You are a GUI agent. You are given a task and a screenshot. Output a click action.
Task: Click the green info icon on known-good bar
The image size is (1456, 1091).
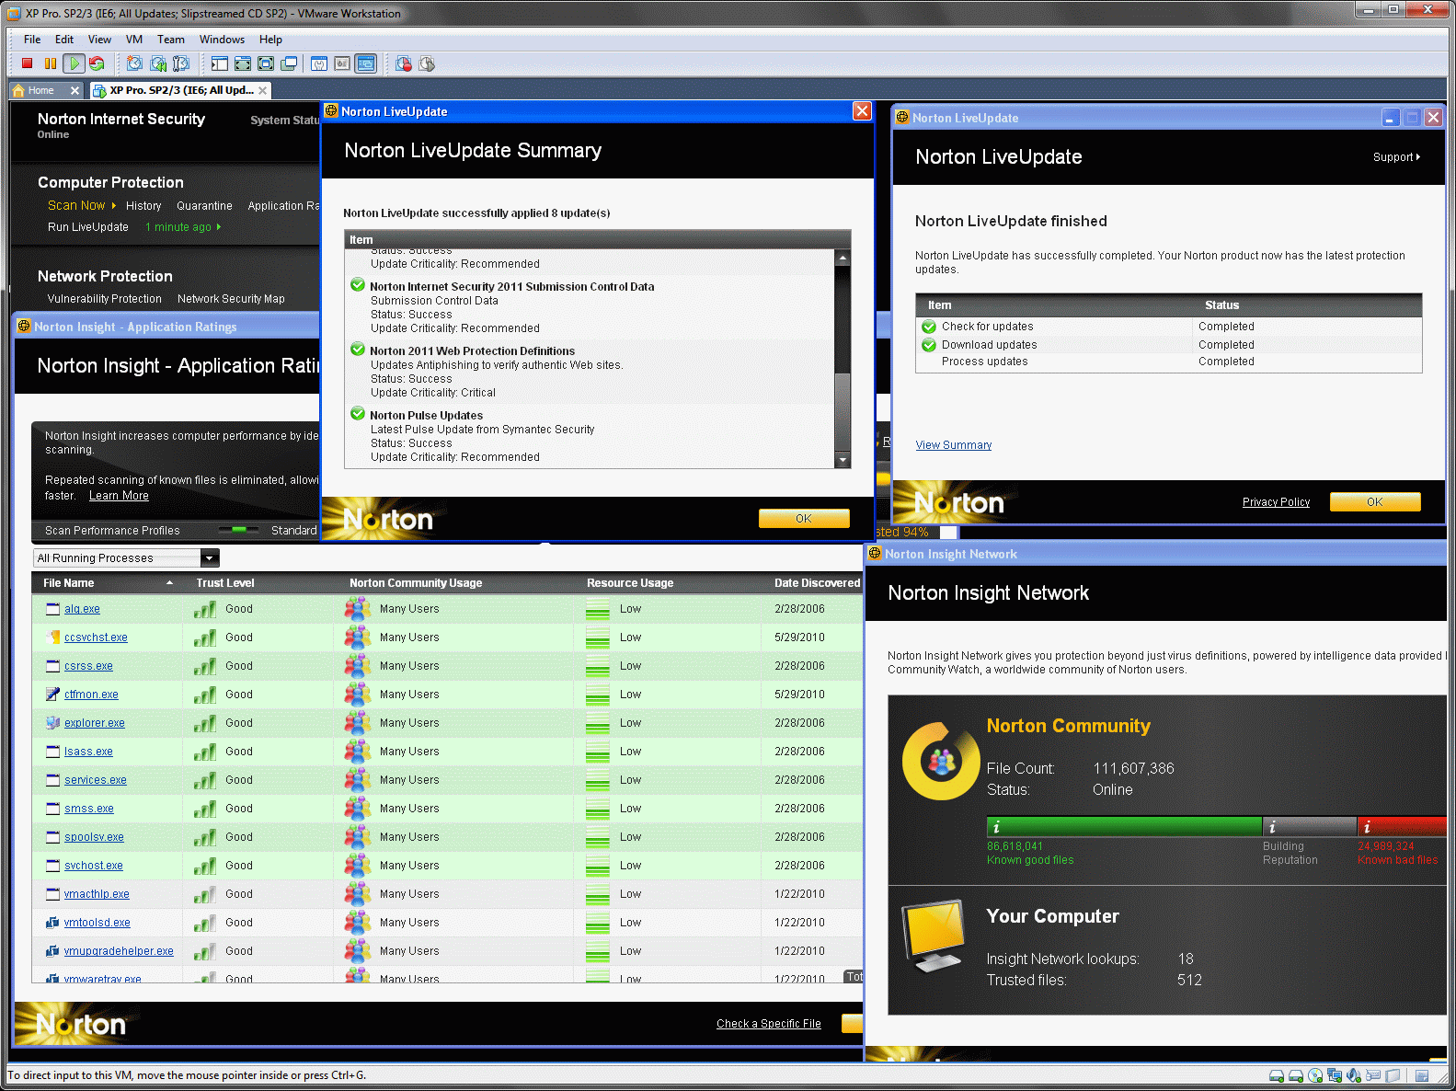(x=996, y=827)
